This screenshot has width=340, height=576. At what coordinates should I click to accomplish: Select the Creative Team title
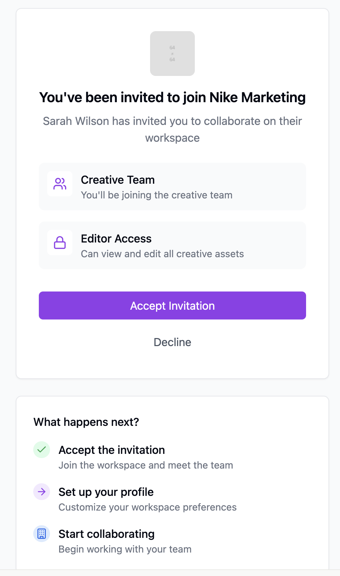118,180
